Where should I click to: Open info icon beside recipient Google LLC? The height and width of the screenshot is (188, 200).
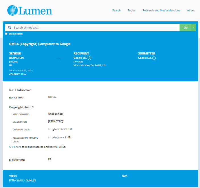pyautogui.click(x=89, y=58)
